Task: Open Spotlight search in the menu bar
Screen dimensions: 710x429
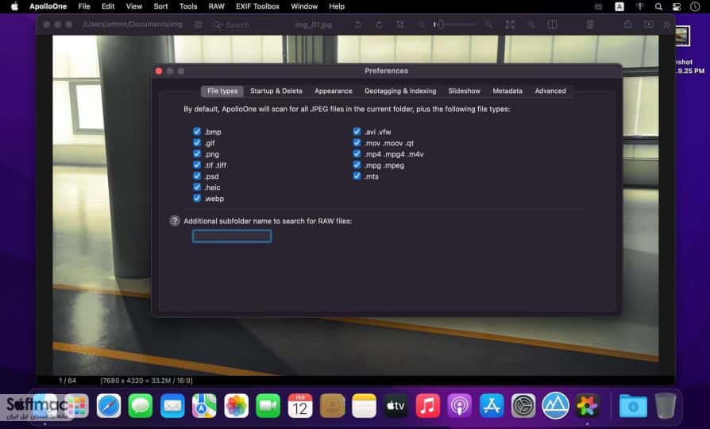Action: coord(658,6)
